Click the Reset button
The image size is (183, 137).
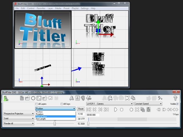point(81,109)
